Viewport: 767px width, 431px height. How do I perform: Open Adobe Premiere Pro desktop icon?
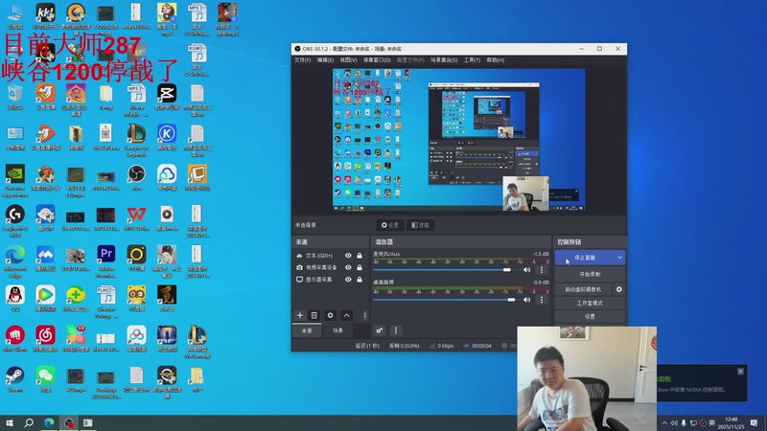[x=105, y=261]
